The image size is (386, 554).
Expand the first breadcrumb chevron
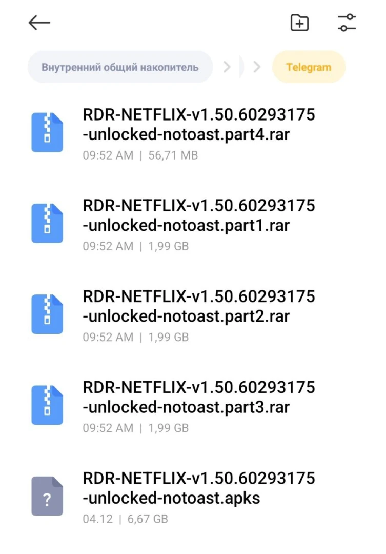(227, 67)
